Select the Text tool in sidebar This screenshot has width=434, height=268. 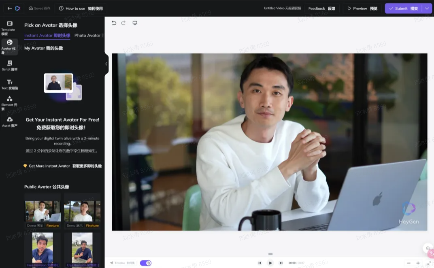(9, 84)
